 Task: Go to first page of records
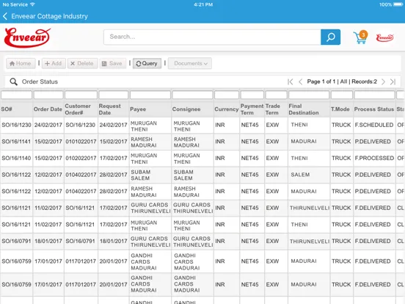point(290,82)
